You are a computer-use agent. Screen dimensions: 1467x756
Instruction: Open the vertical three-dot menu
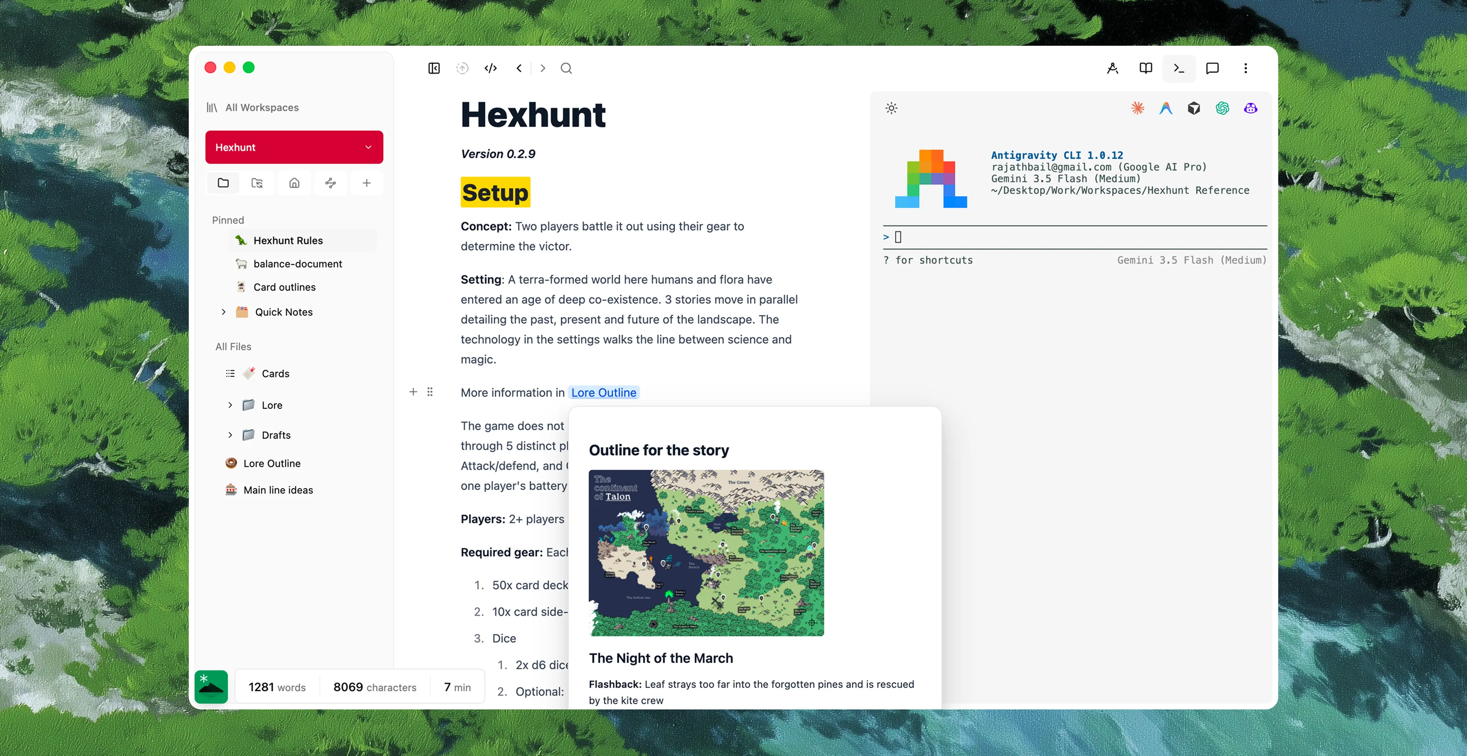pyautogui.click(x=1245, y=68)
